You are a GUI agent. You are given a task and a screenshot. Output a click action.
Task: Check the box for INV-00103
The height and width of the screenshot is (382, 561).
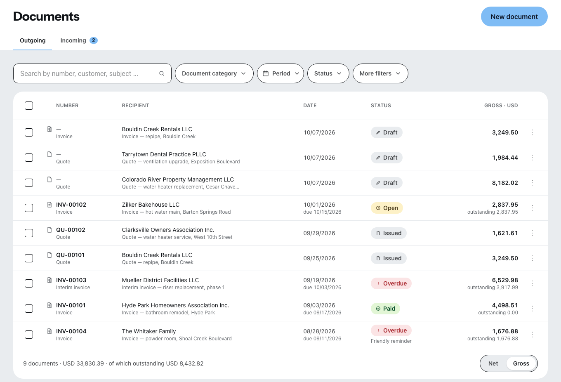tap(29, 283)
